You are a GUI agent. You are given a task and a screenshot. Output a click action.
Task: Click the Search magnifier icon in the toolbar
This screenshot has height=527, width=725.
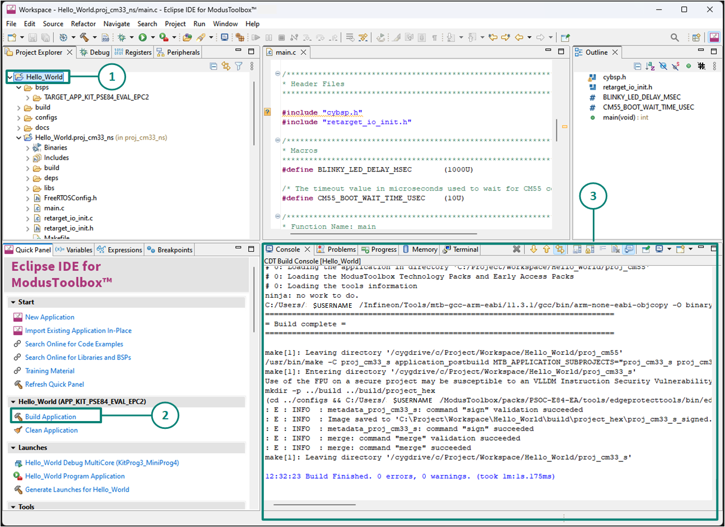pyautogui.click(x=675, y=38)
